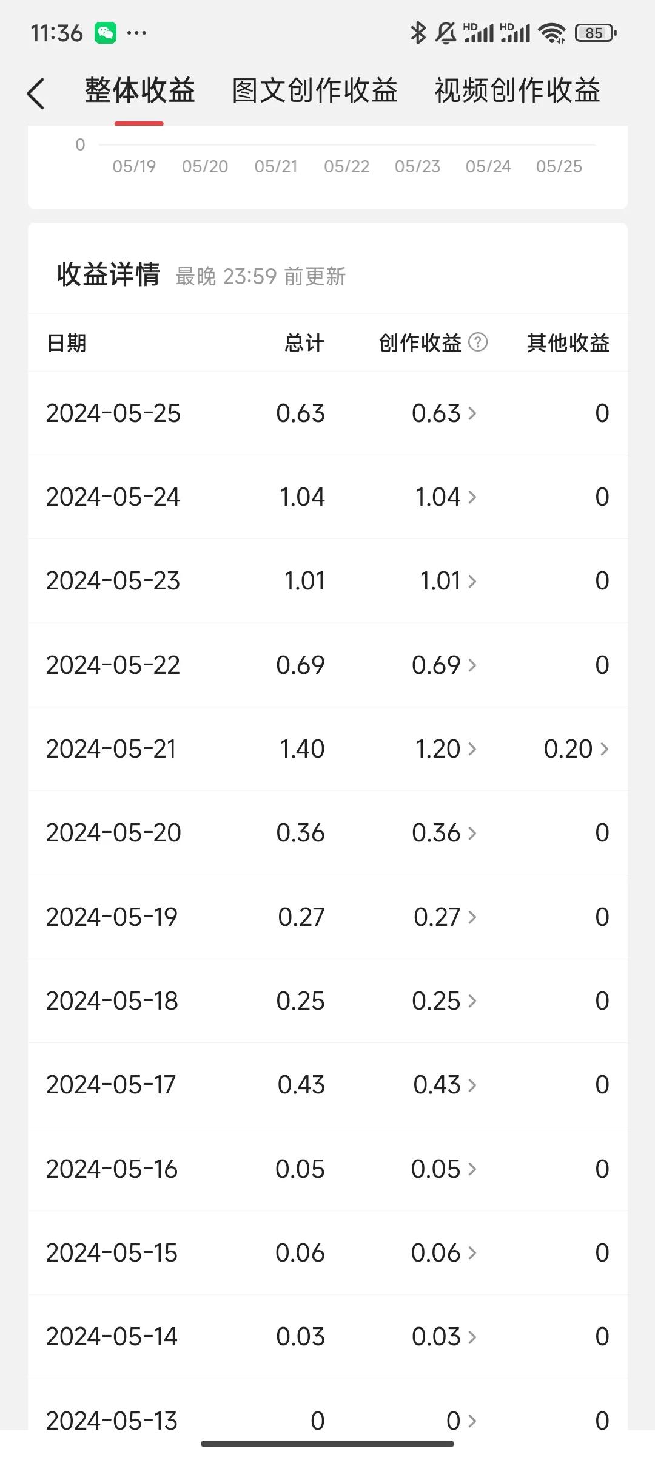Switch to the 图文创作收益 tab
Image resolution: width=655 pixels, height=1457 pixels.
(x=315, y=91)
